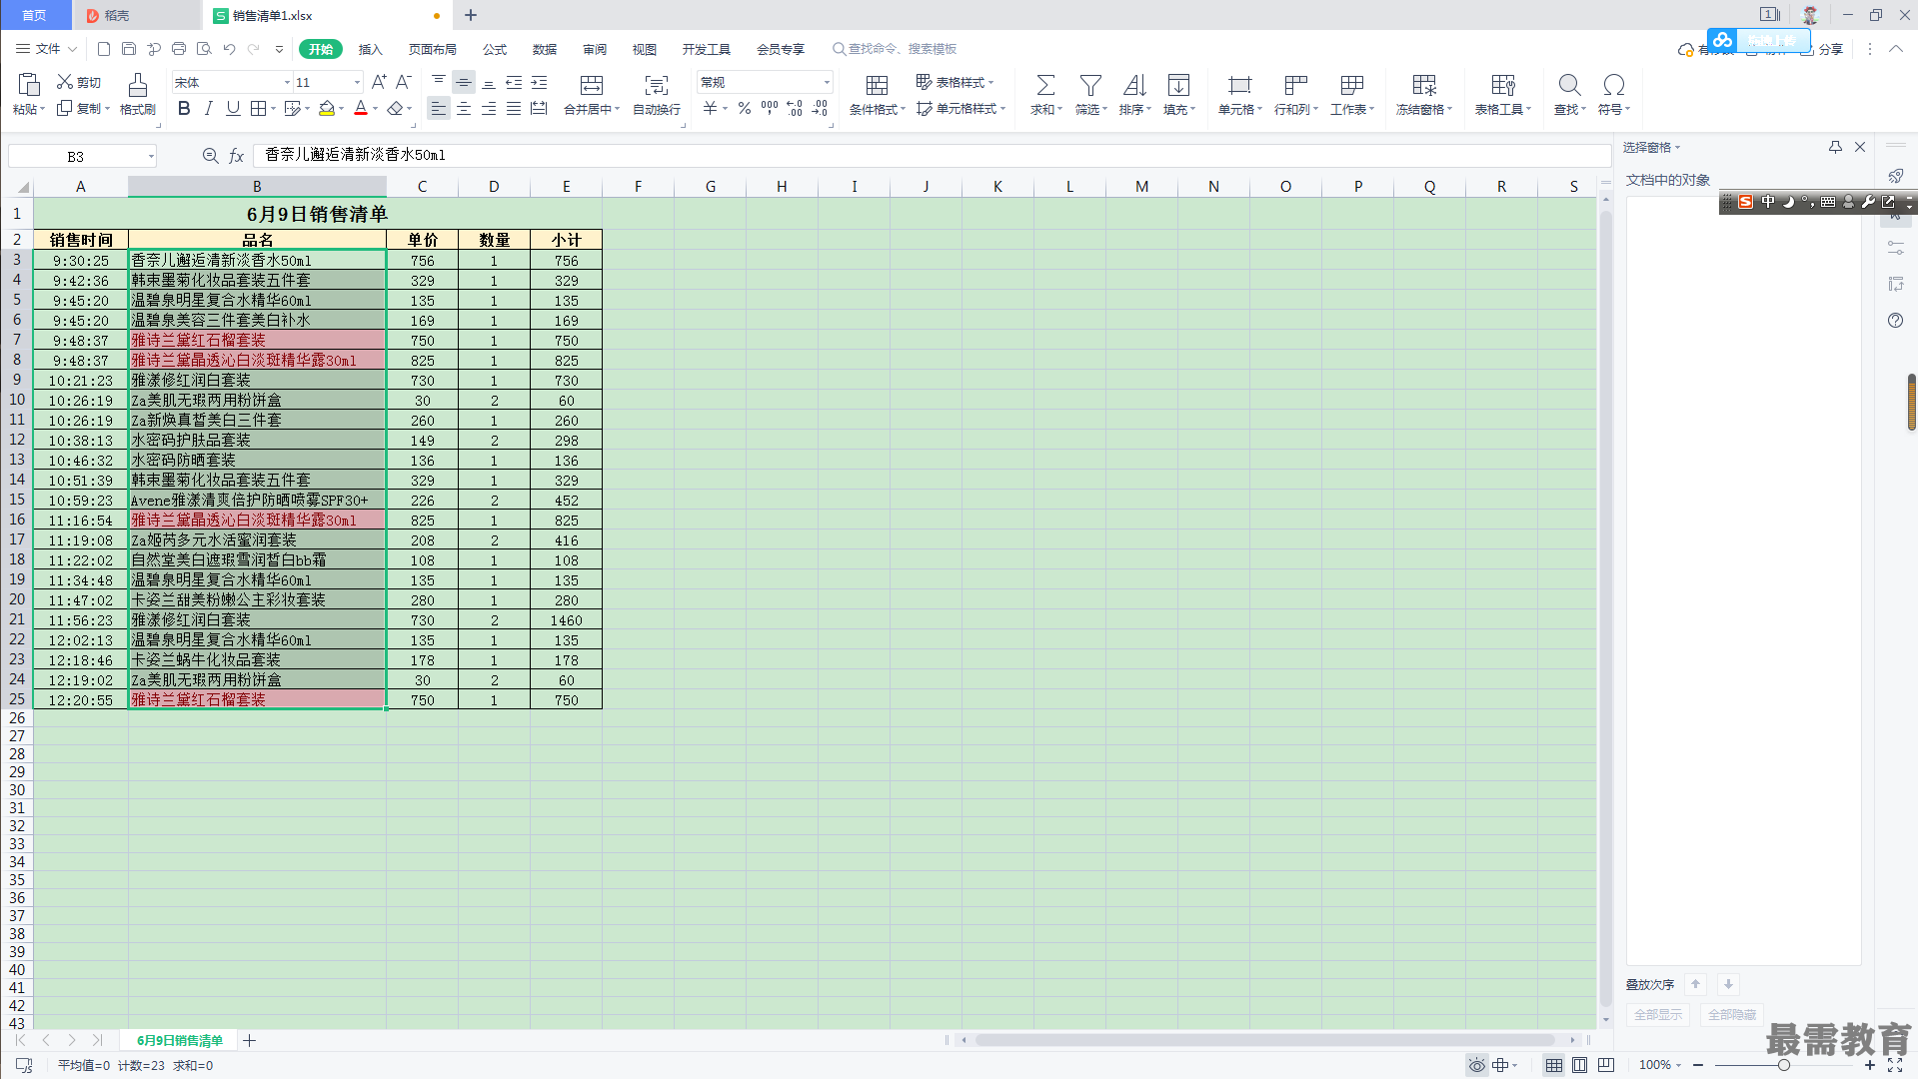Click the thousands separator icon
The height and width of the screenshot is (1079, 1918).
pos(770,108)
